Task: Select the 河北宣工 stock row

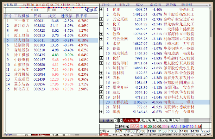Action: [x=51, y=89]
